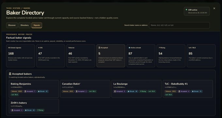This screenshot has height=118, width=222.
Task: Click the Active streak circle icon
Action: (x=129, y=48)
